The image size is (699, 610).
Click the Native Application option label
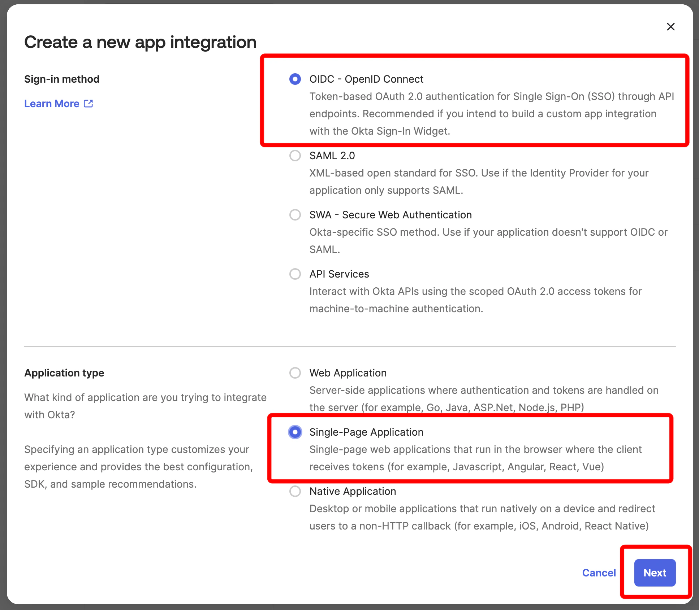[352, 491]
